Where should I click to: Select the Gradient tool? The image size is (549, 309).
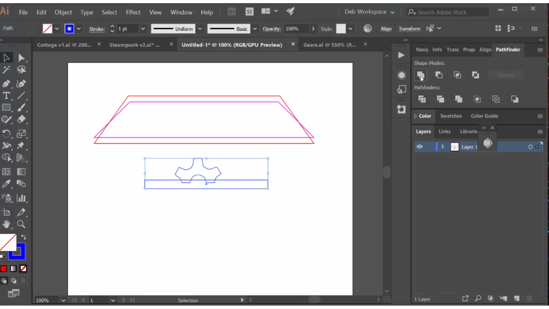tap(21, 172)
